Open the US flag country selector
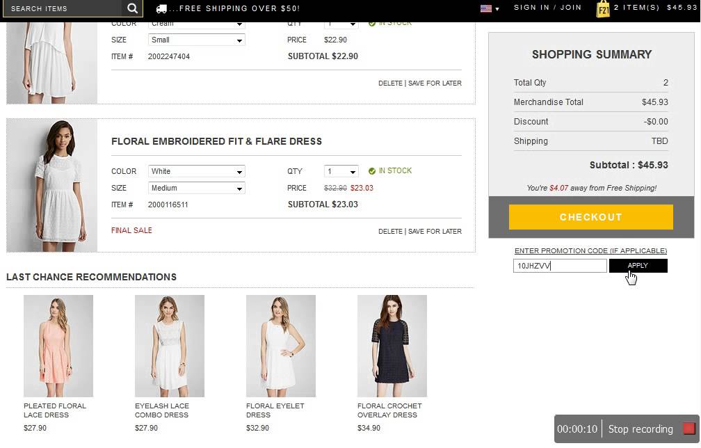Screen dimensions: 701x448 (x=490, y=8)
